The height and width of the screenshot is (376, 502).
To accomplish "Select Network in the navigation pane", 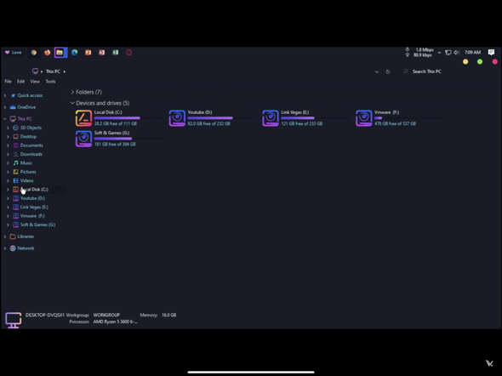I will point(26,248).
